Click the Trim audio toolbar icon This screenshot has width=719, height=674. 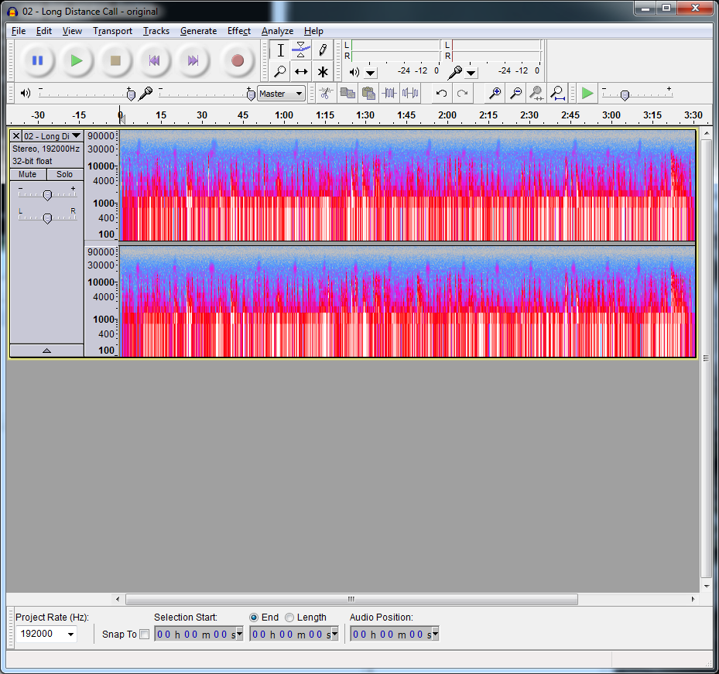tap(389, 94)
